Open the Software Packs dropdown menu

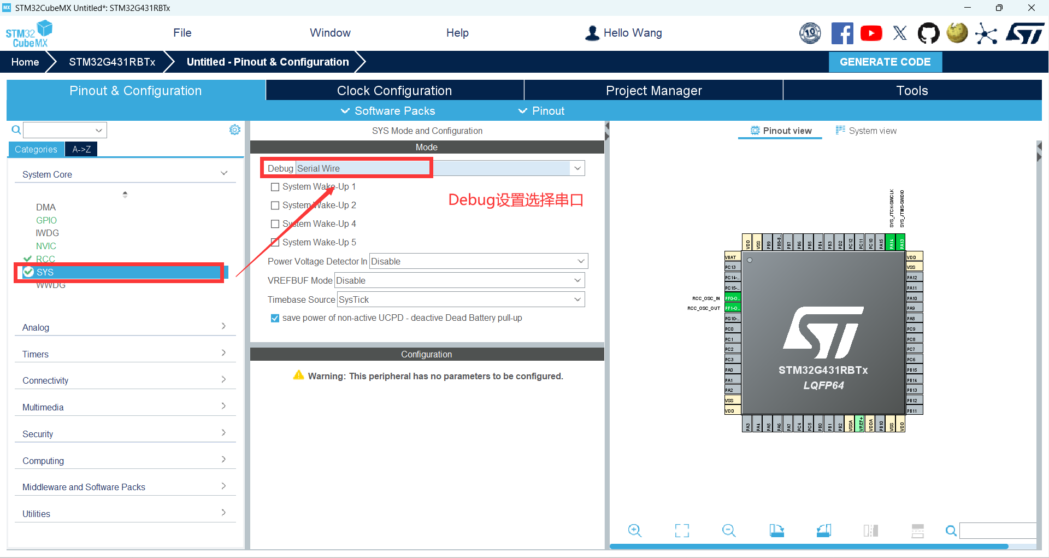coord(388,111)
